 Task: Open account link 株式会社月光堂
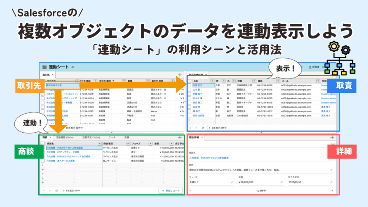[x=54, y=86]
